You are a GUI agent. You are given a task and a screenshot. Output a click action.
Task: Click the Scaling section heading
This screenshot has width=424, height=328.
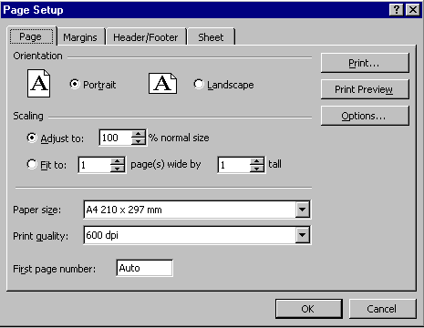point(28,116)
